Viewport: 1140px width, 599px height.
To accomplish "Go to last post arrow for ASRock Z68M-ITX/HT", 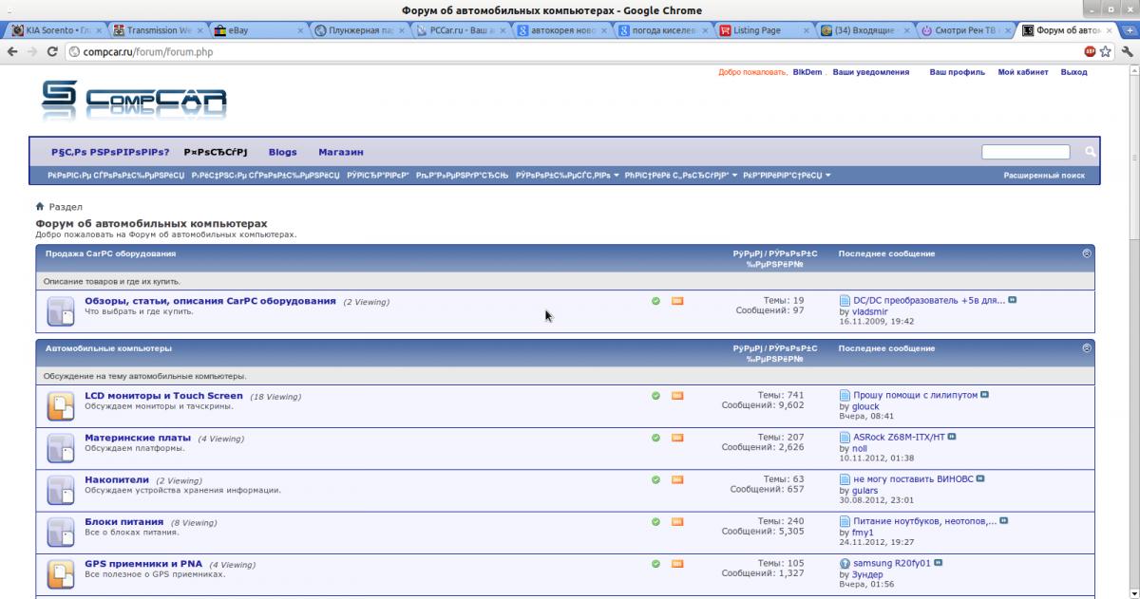I will click(x=952, y=438).
